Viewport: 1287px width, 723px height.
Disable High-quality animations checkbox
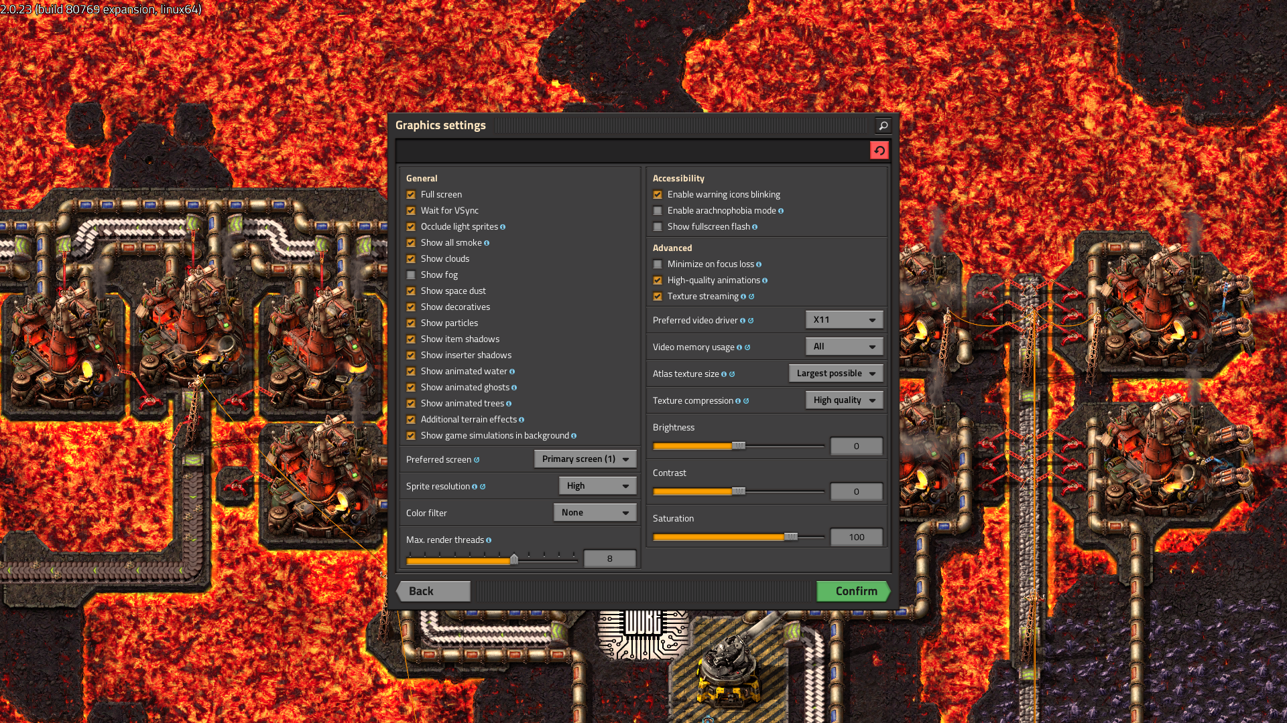click(658, 280)
